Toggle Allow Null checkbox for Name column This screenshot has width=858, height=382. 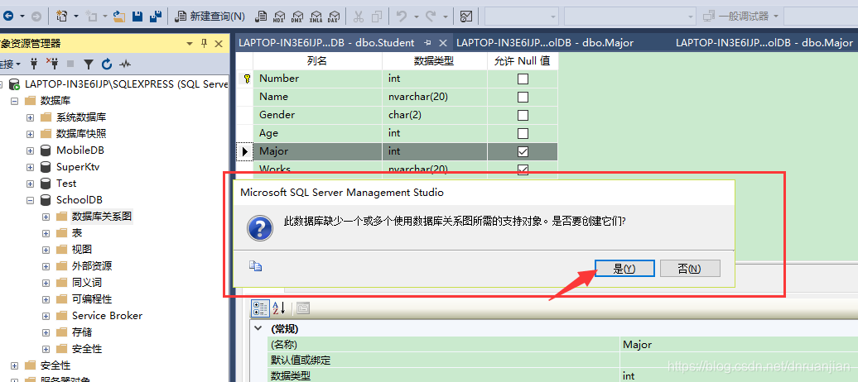523,98
